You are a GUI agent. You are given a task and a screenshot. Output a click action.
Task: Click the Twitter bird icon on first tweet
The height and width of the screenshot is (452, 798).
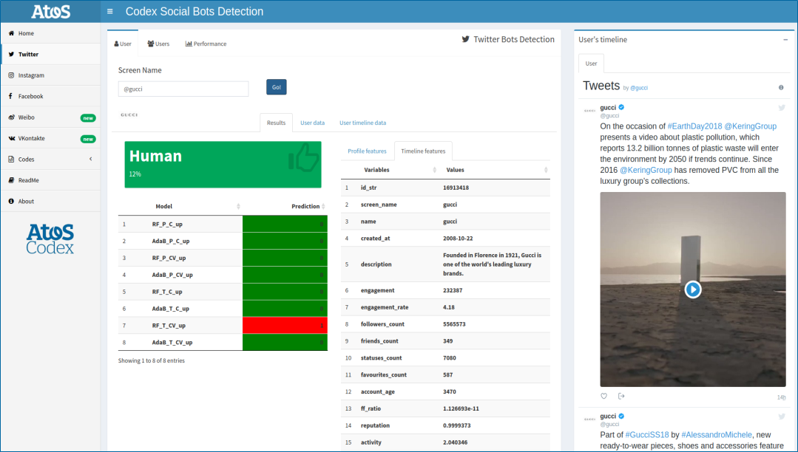pos(782,107)
